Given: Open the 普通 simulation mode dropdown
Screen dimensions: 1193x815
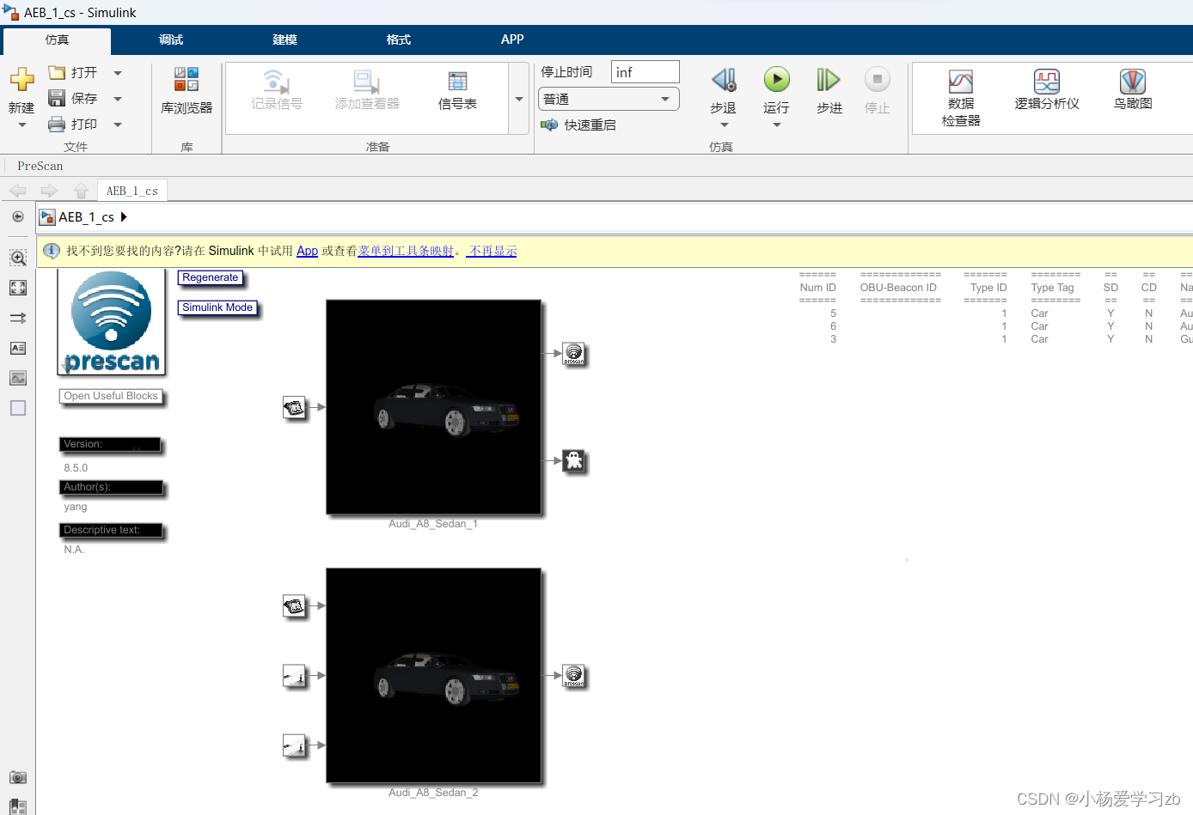Looking at the screenshot, I should tap(609, 100).
